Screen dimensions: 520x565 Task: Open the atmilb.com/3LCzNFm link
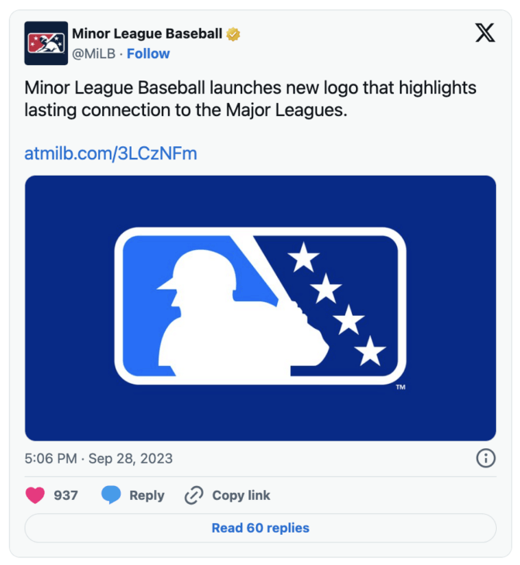[111, 153]
